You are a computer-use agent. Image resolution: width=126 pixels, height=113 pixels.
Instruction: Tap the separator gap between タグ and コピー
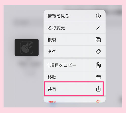(75, 58)
